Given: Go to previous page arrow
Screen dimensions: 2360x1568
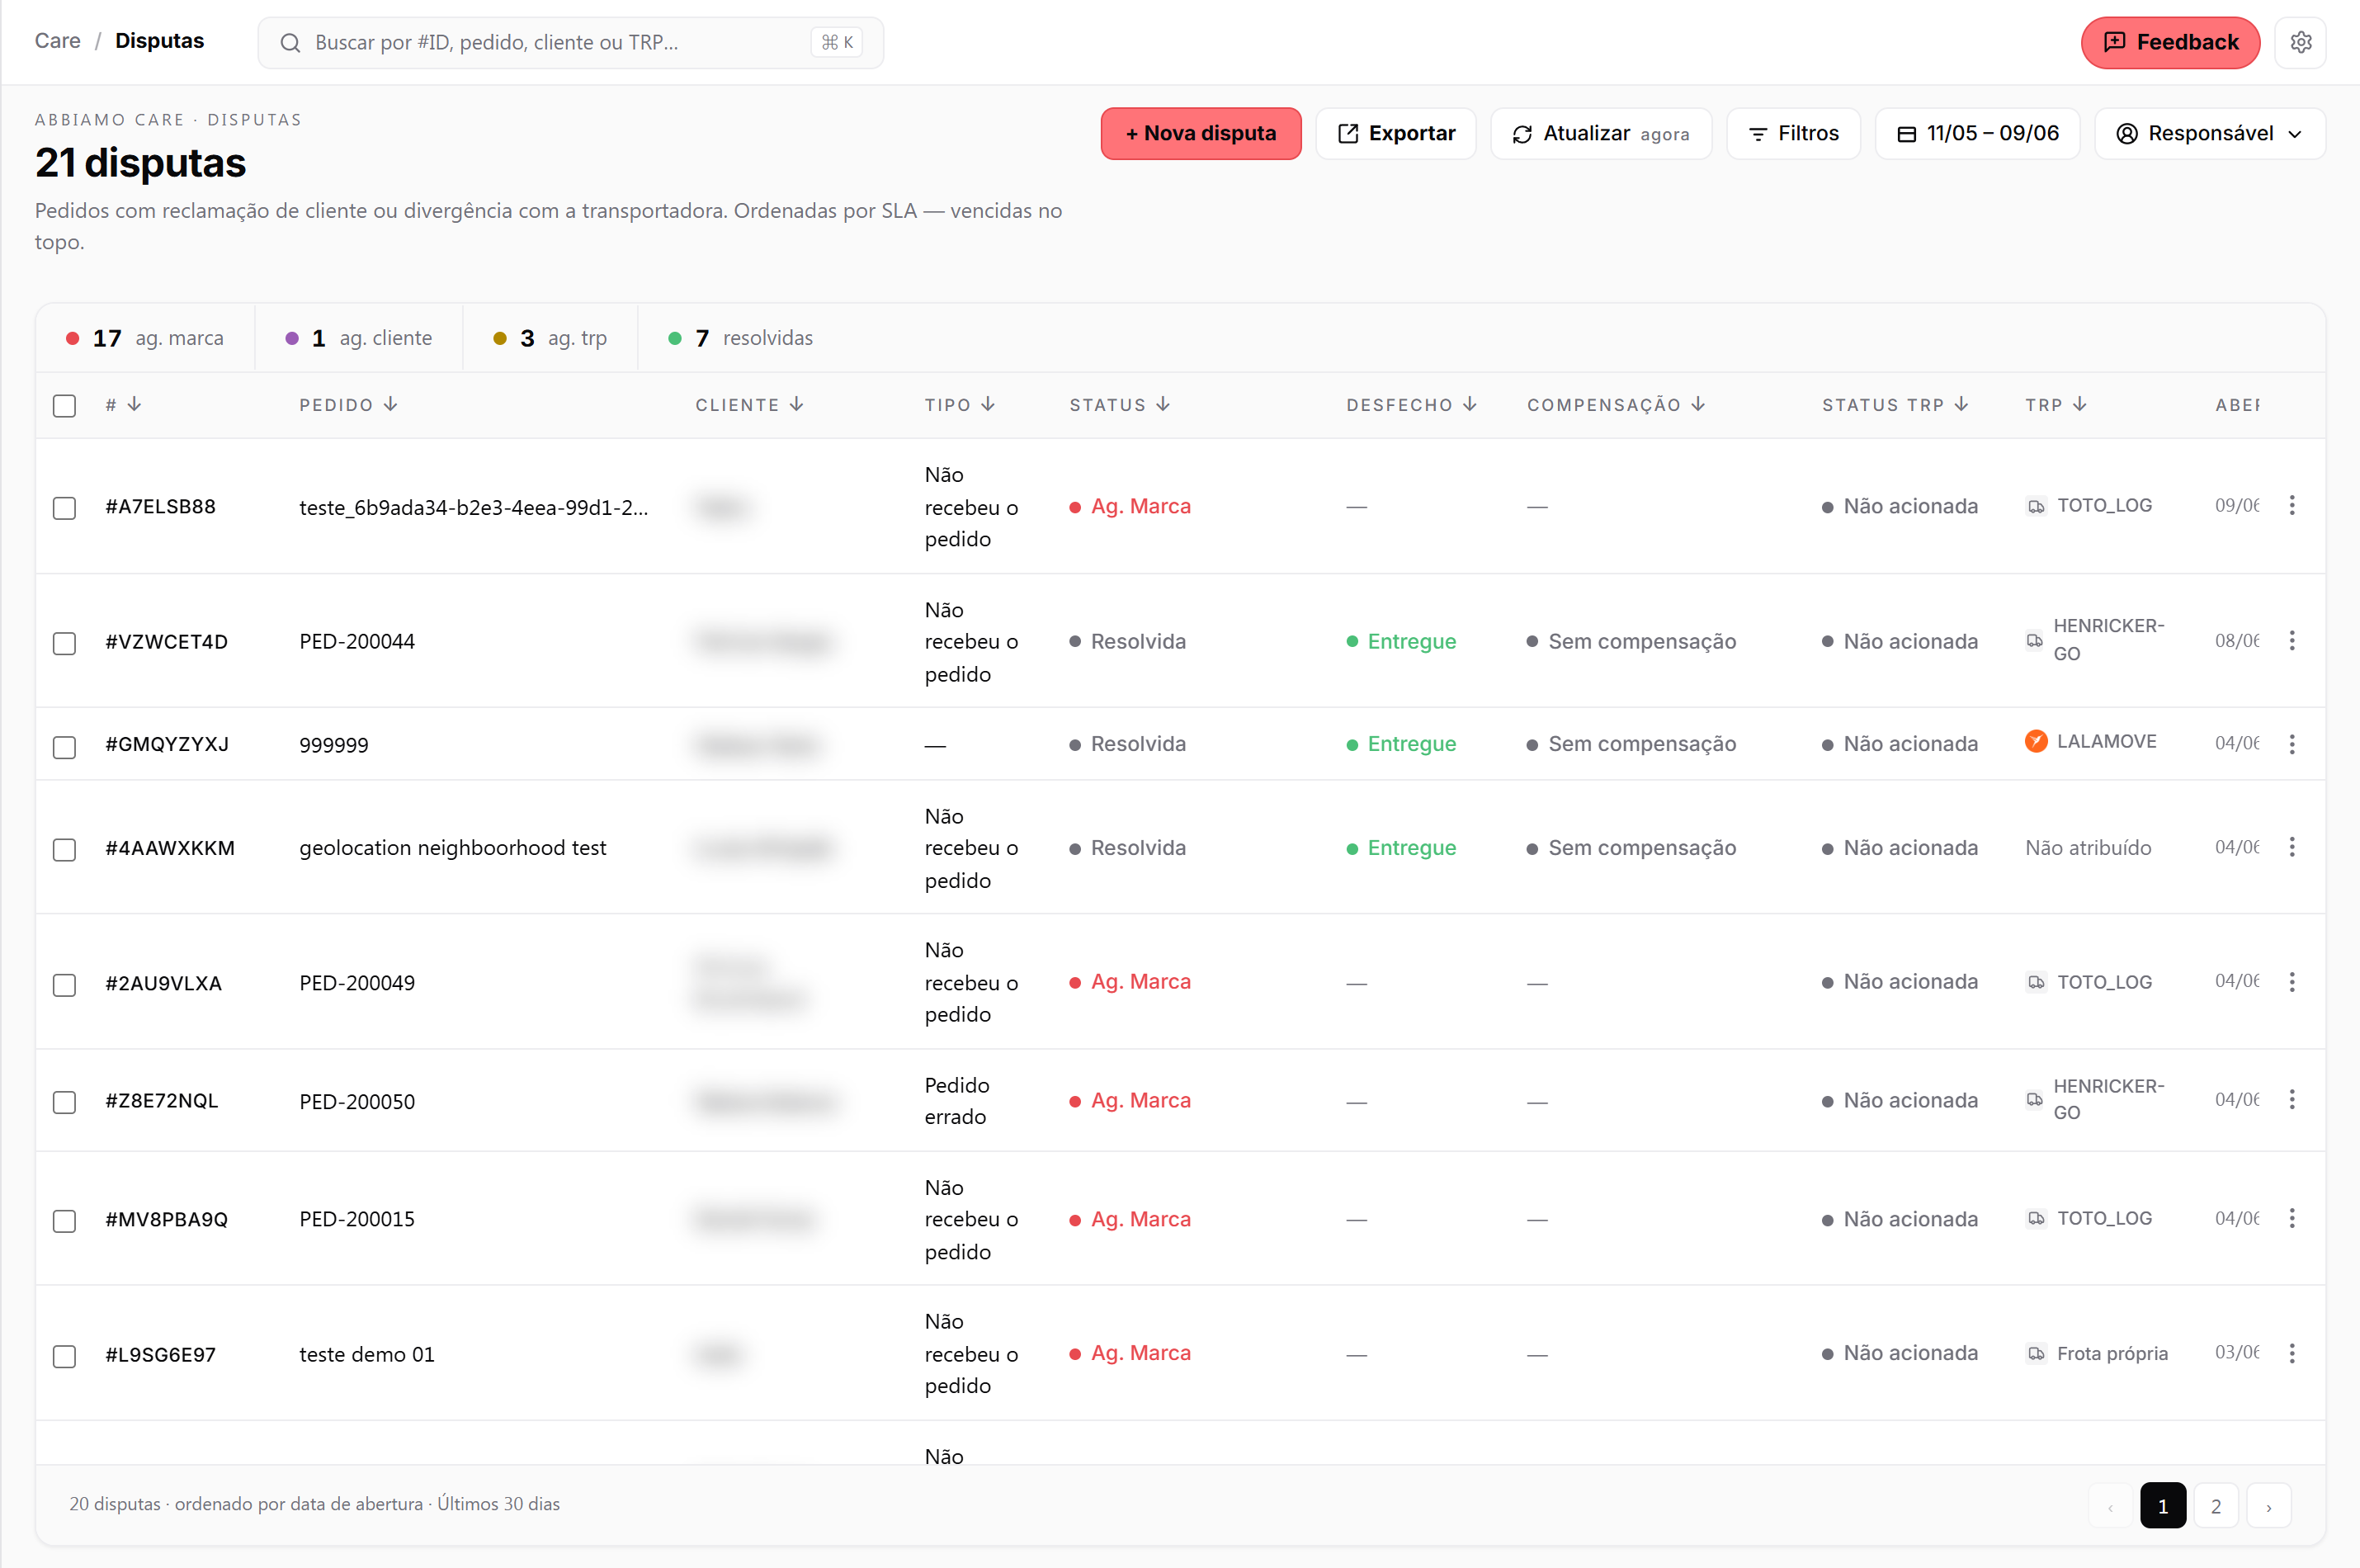Looking at the screenshot, I should [x=2110, y=1506].
